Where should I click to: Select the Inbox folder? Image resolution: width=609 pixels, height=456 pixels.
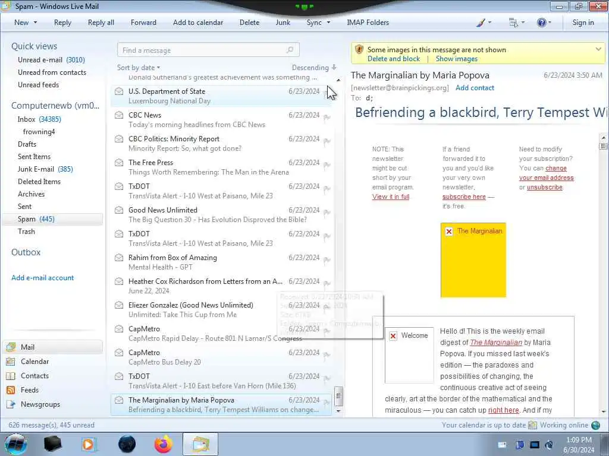pyautogui.click(x=39, y=119)
